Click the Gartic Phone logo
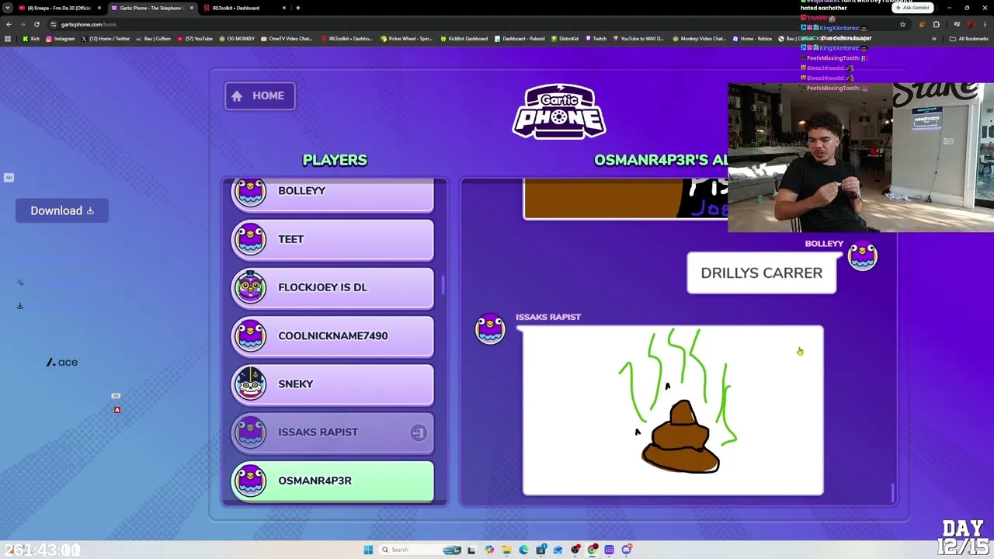This screenshot has height=559, width=994. pyautogui.click(x=559, y=111)
